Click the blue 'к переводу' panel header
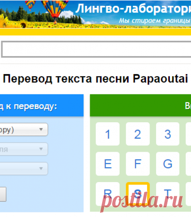 42,105
